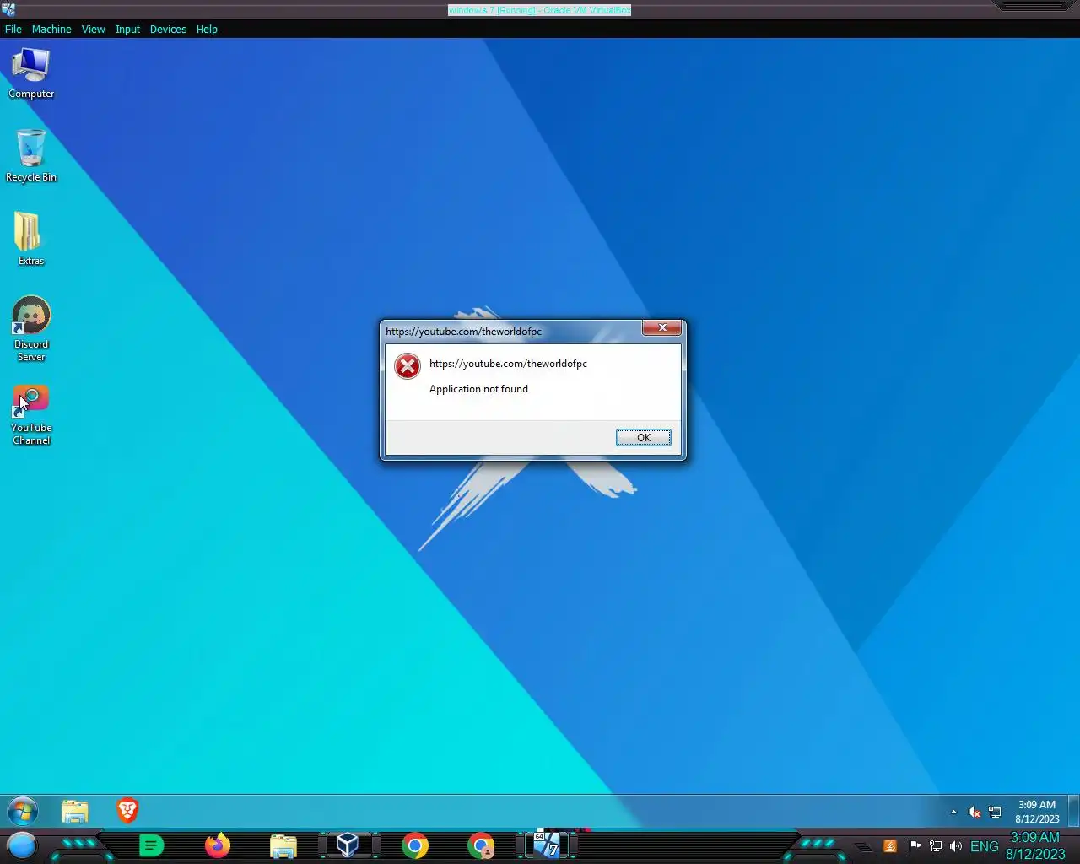
Task: Click the muted volume icon in guest tray
Action: point(974,812)
